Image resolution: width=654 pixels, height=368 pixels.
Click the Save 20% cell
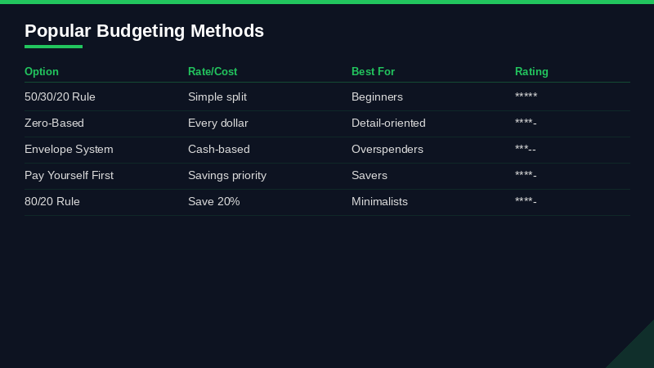[214, 202]
